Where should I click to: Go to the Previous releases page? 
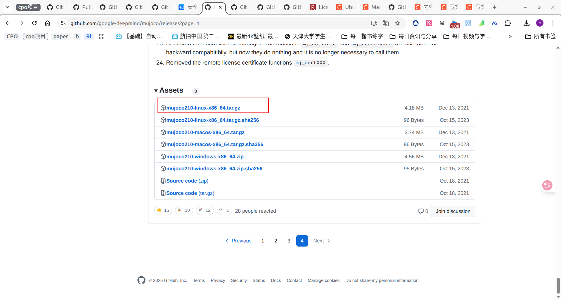[238, 241]
